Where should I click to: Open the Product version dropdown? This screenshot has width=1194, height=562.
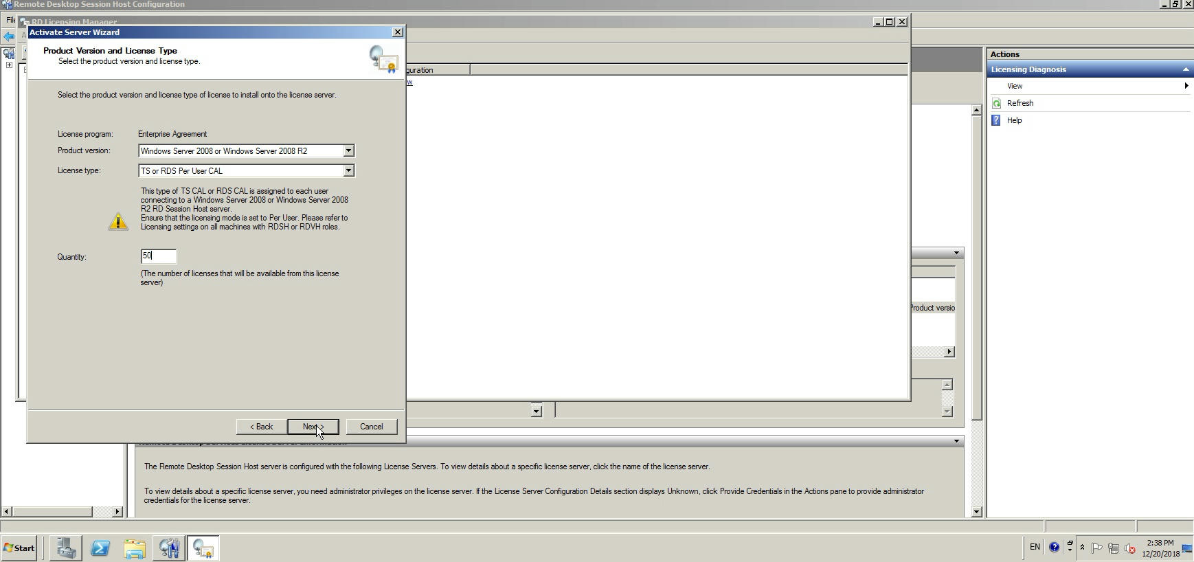point(348,150)
